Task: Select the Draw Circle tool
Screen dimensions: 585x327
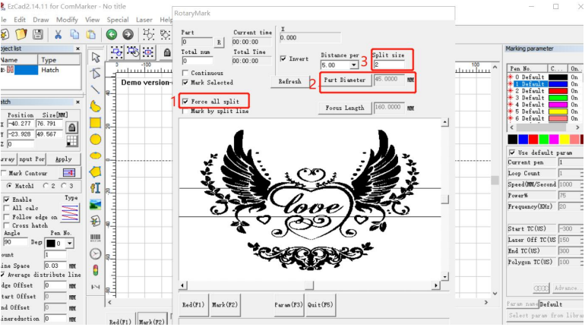Action: coord(96,139)
